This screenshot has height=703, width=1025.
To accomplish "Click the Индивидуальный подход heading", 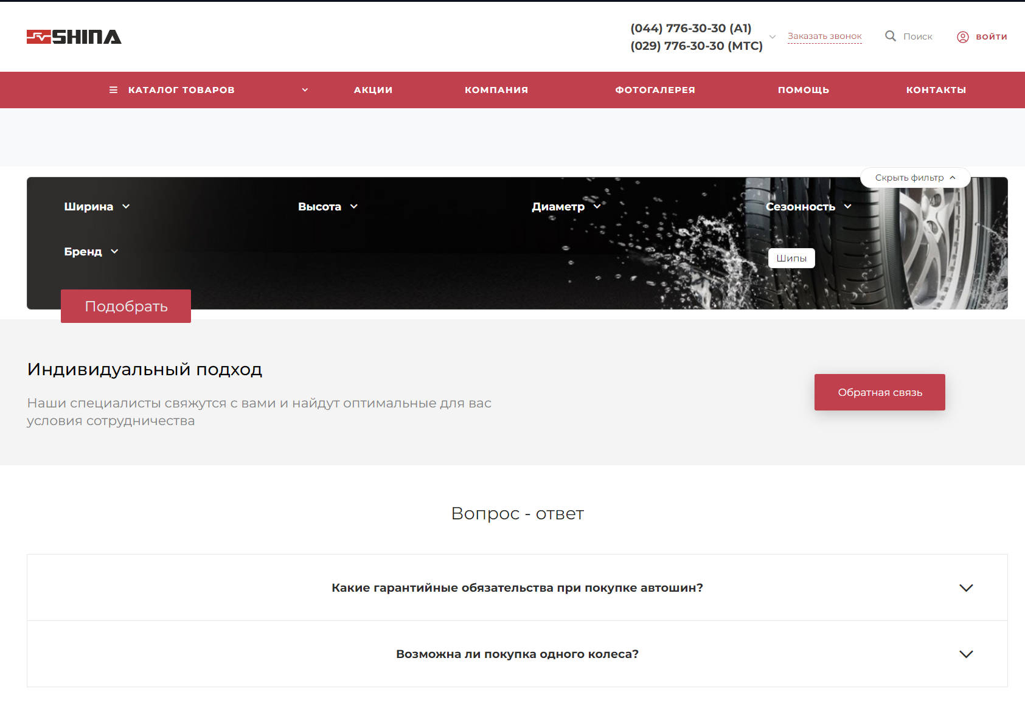I will click(145, 370).
